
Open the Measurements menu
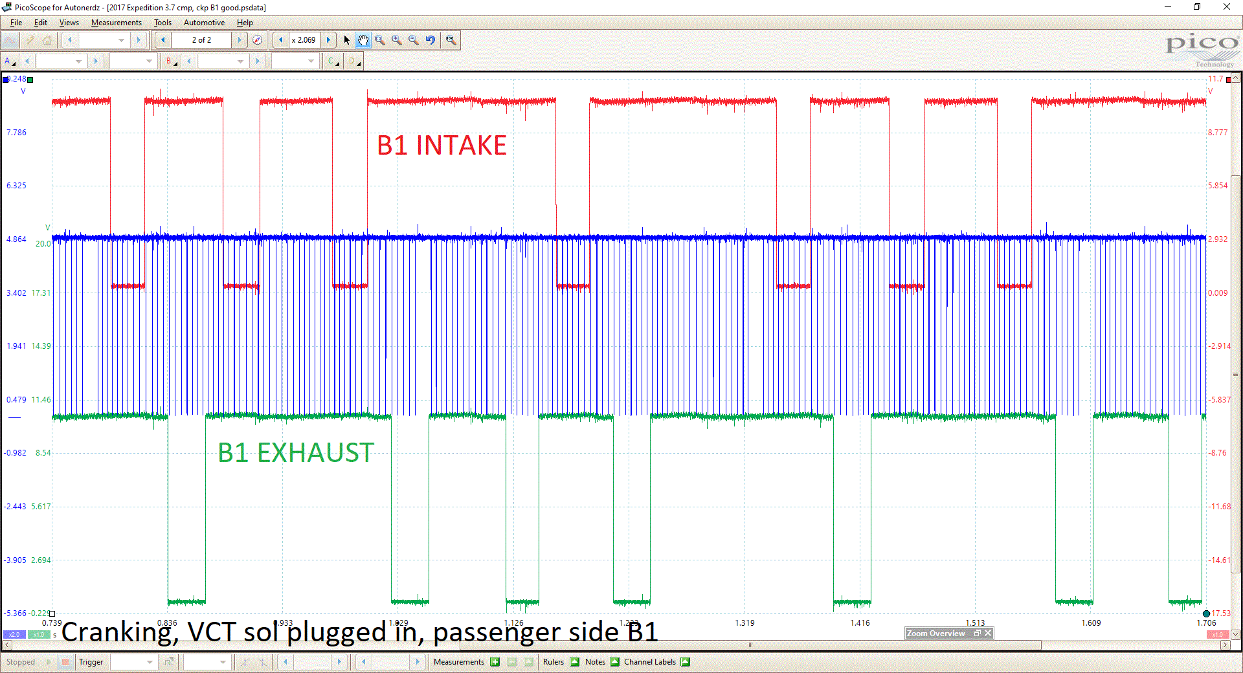click(116, 23)
